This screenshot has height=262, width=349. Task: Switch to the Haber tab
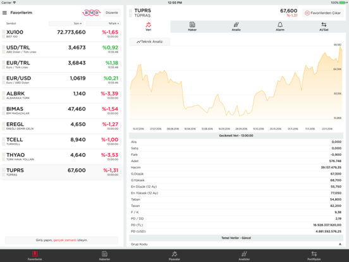[192, 27]
